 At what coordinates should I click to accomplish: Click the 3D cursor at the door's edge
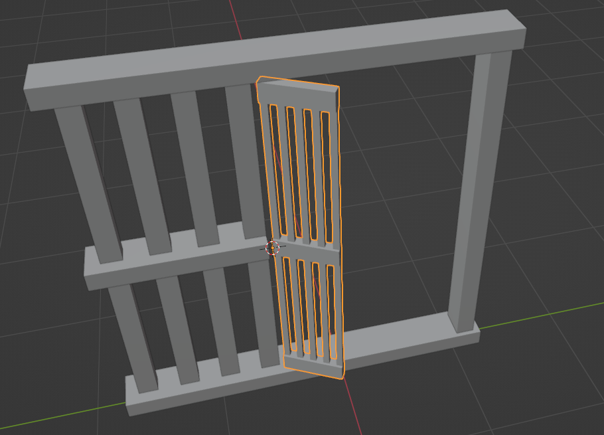pyautogui.click(x=272, y=248)
